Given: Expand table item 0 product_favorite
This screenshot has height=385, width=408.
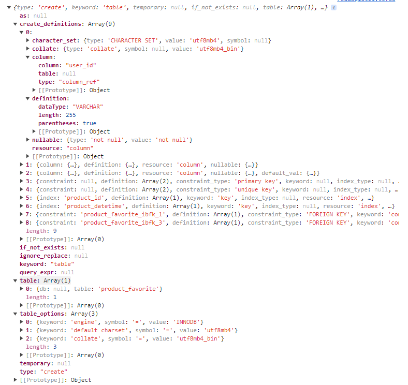Looking at the screenshot, I should (x=22, y=289).
